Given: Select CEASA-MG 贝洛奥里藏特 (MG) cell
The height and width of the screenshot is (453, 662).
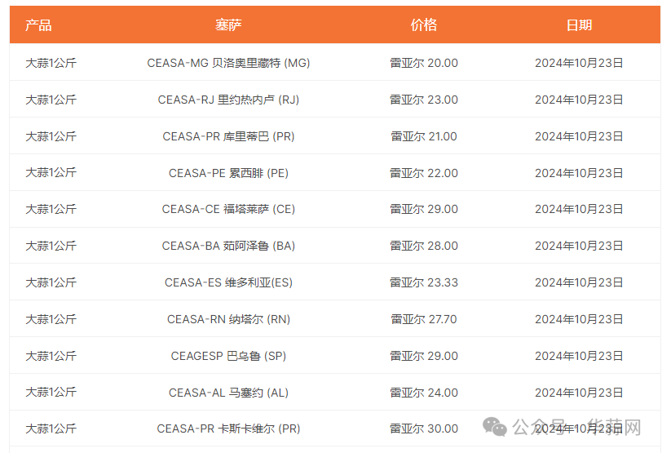Looking at the screenshot, I should [228, 63].
